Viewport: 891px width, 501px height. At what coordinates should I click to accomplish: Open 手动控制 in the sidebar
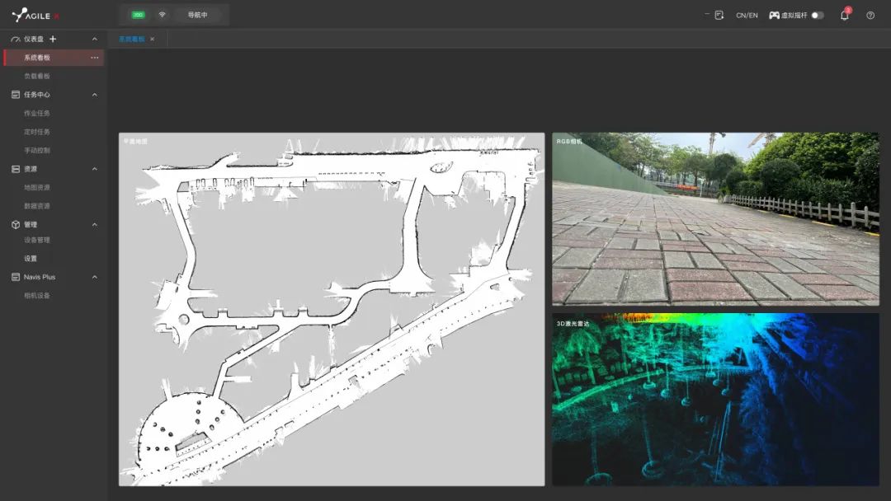[x=37, y=150]
